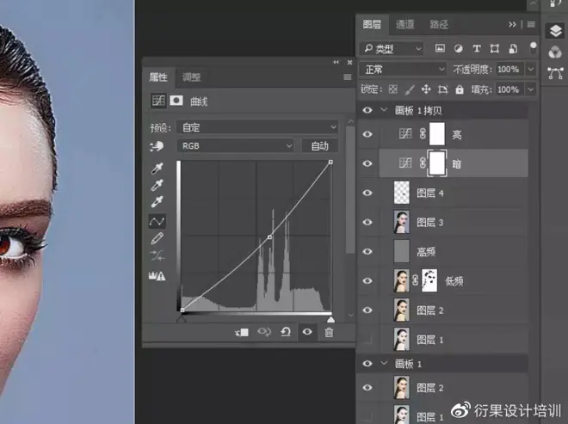Delete the curves adjustment layer
Image resolution: width=568 pixels, height=424 pixels.
pyautogui.click(x=329, y=332)
